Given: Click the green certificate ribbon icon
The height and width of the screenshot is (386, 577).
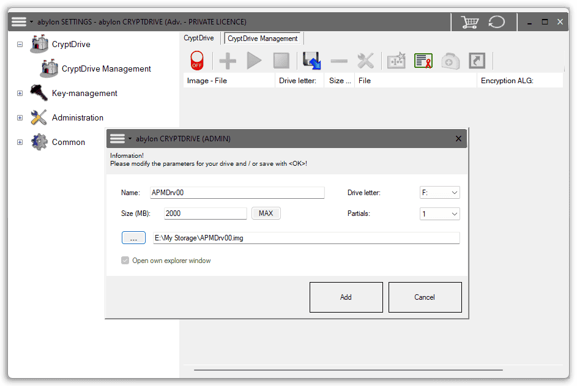Looking at the screenshot, I should click(x=423, y=61).
